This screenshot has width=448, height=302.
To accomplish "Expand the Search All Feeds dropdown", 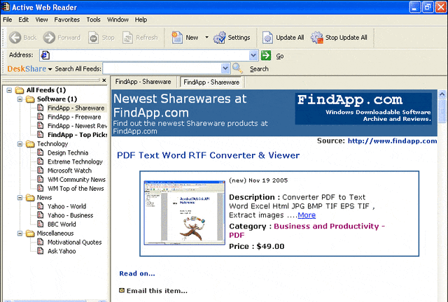I will point(225,69).
